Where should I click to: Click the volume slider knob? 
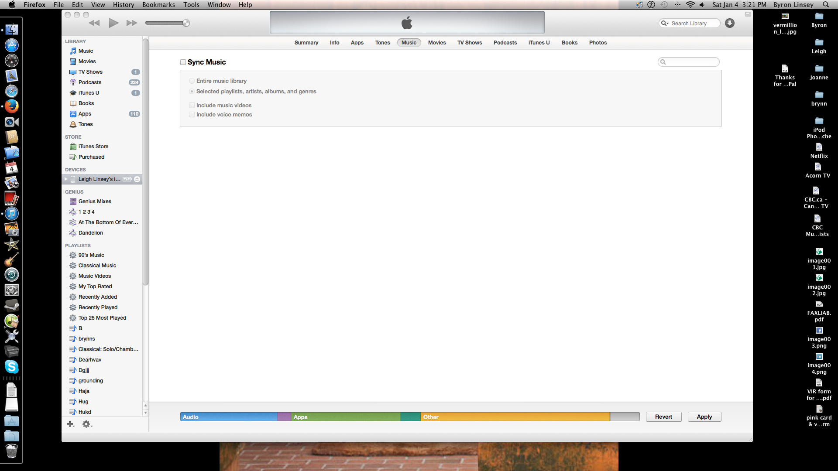pyautogui.click(x=186, y=23)
